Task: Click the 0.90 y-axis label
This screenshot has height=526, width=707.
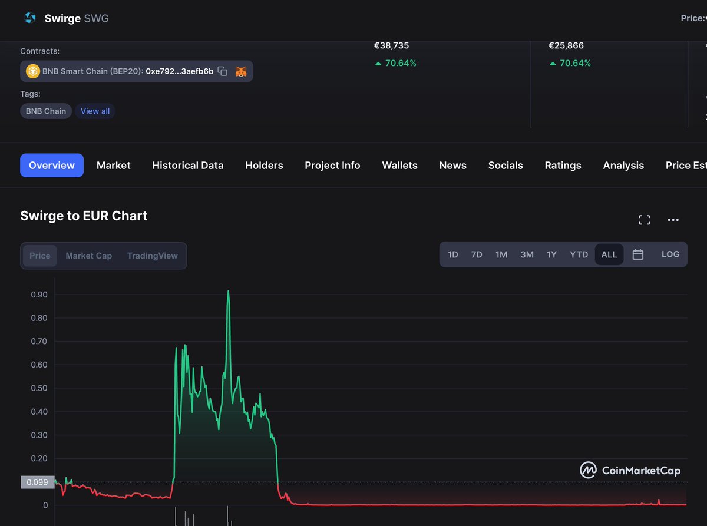Action: [x=39, y=295]
